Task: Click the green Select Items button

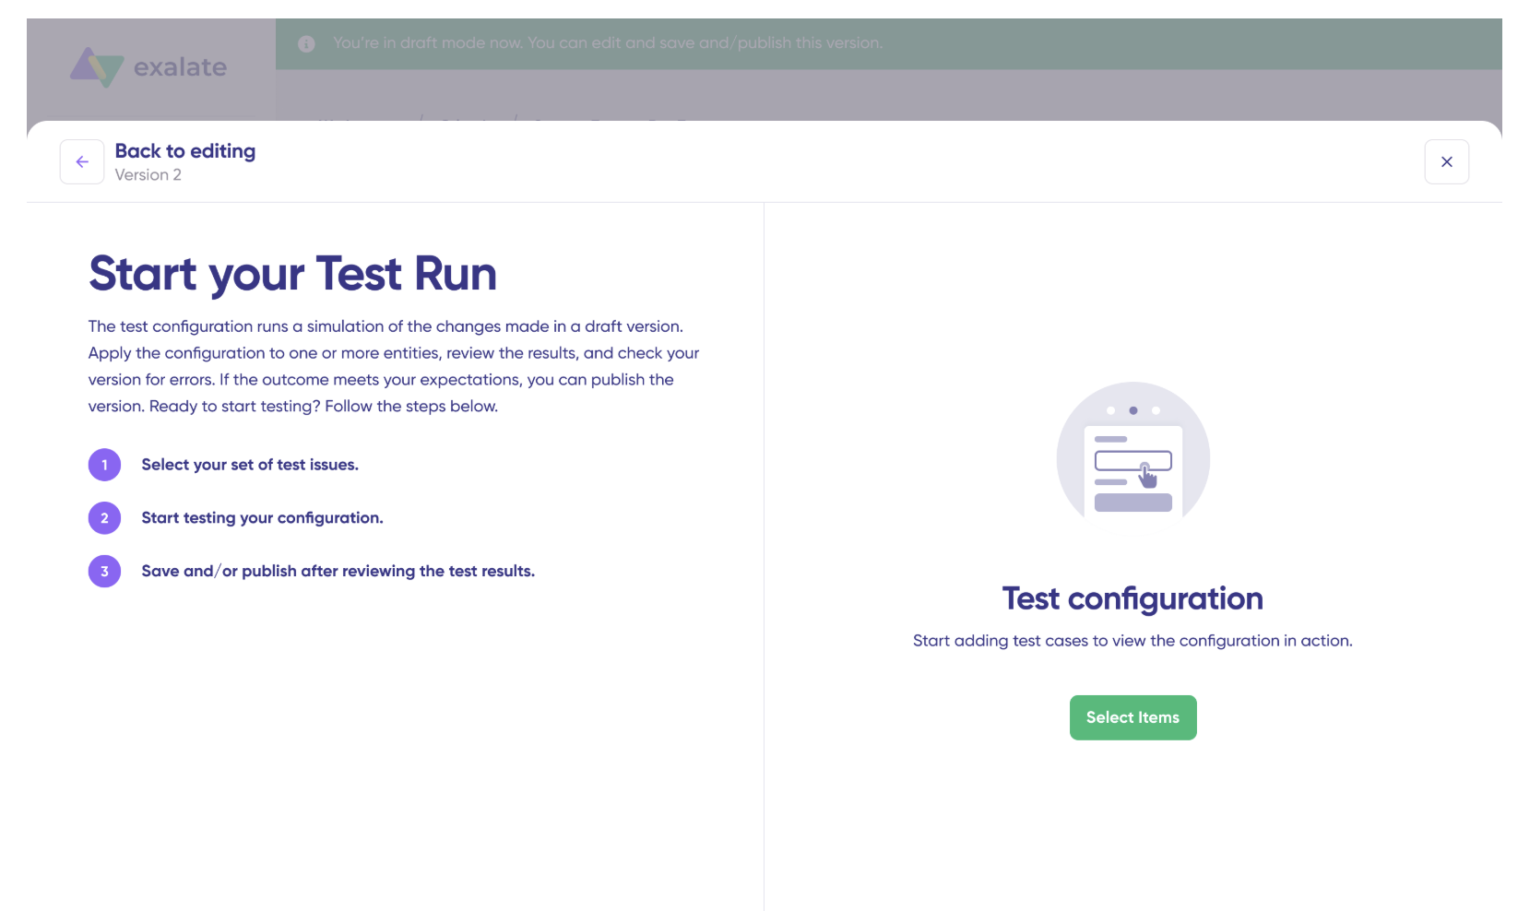Action: 1133,717
